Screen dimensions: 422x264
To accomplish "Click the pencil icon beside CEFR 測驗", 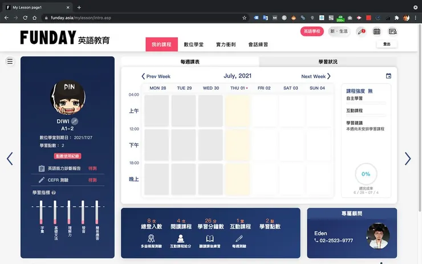I will pyautogui.click(x=42, y=180).
